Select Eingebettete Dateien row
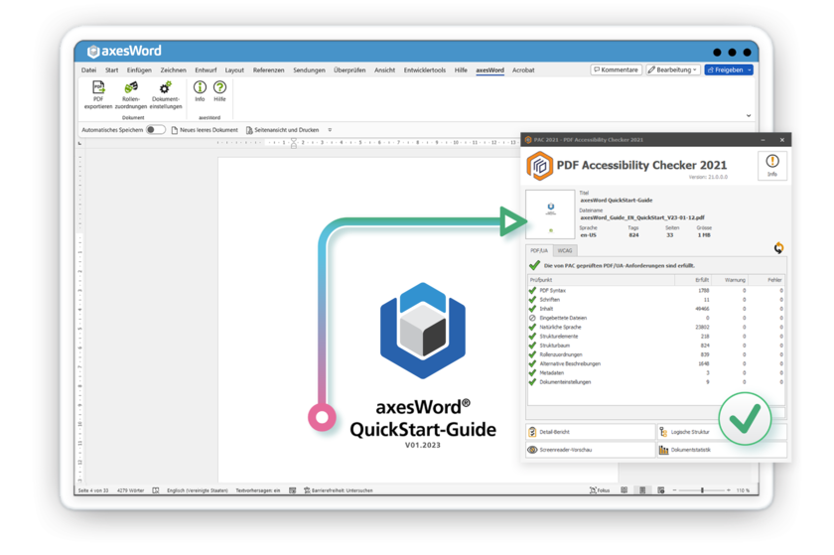Screen dimensions: 834x555 [x=656, y=318]
